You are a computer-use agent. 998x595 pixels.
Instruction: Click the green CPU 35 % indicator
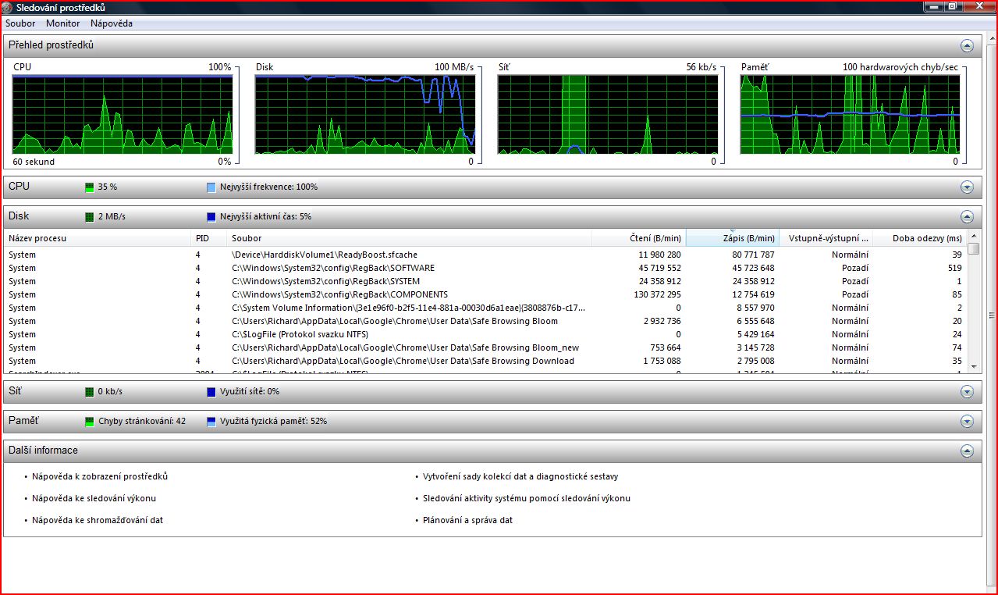pos(90,187)
